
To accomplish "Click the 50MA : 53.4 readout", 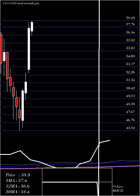I will click(17, 192).
